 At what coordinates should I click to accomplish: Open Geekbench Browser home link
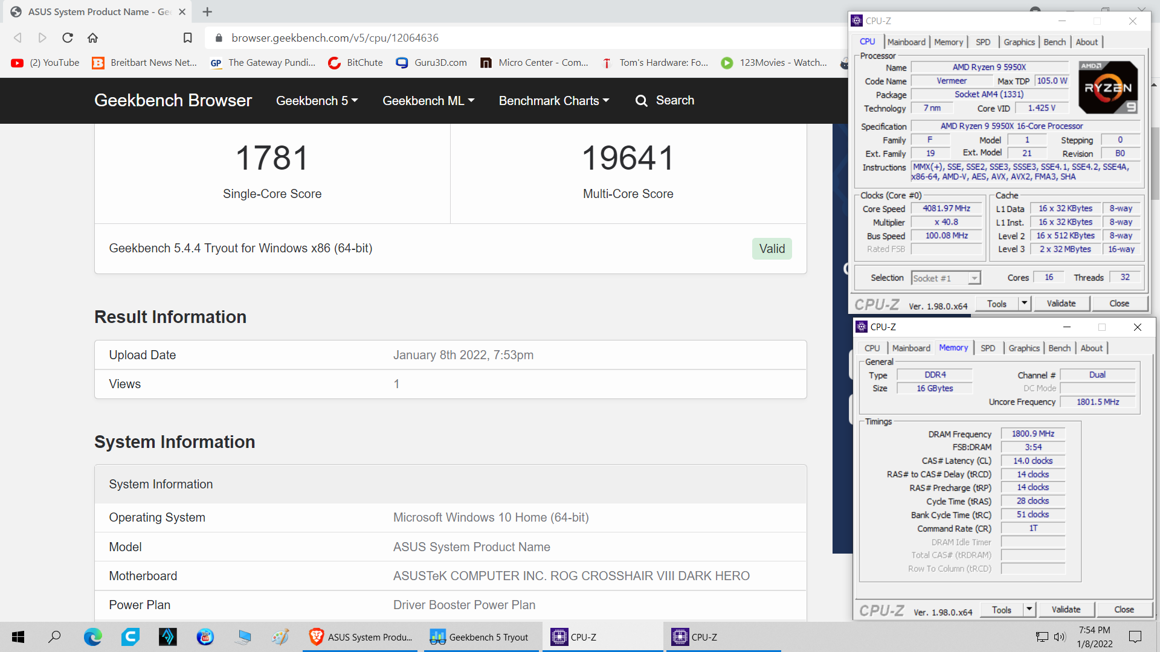point(173,100)
